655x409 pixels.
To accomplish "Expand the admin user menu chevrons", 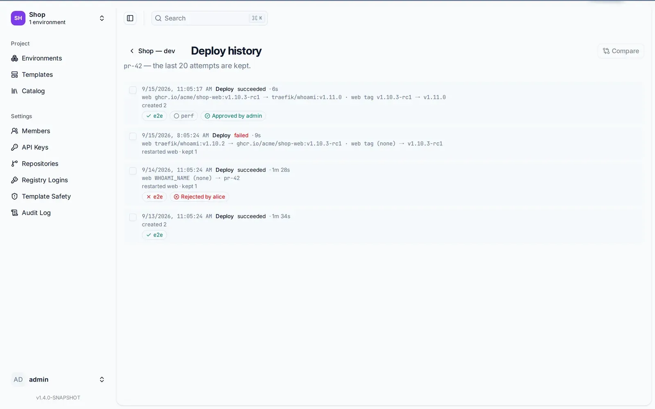I will 102,380.
